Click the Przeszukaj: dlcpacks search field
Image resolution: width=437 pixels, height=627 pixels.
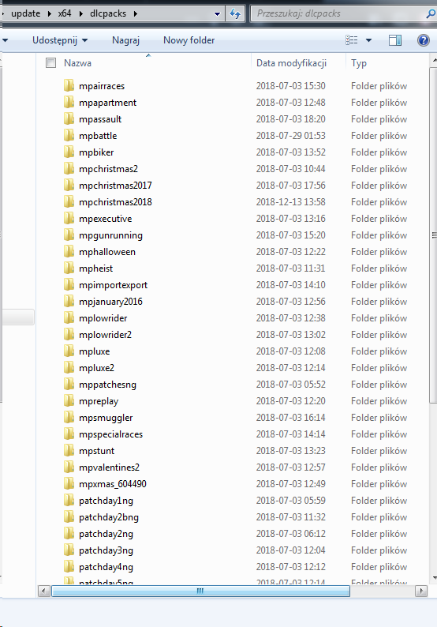(x=339, y=13)
